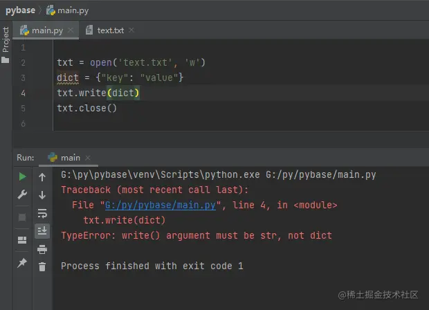Screen dimensions: 429x310
Task: Close the main run tab
Action: tap(88, 158)
